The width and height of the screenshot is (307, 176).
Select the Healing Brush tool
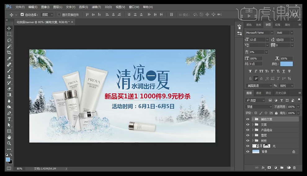coord(9,65)
